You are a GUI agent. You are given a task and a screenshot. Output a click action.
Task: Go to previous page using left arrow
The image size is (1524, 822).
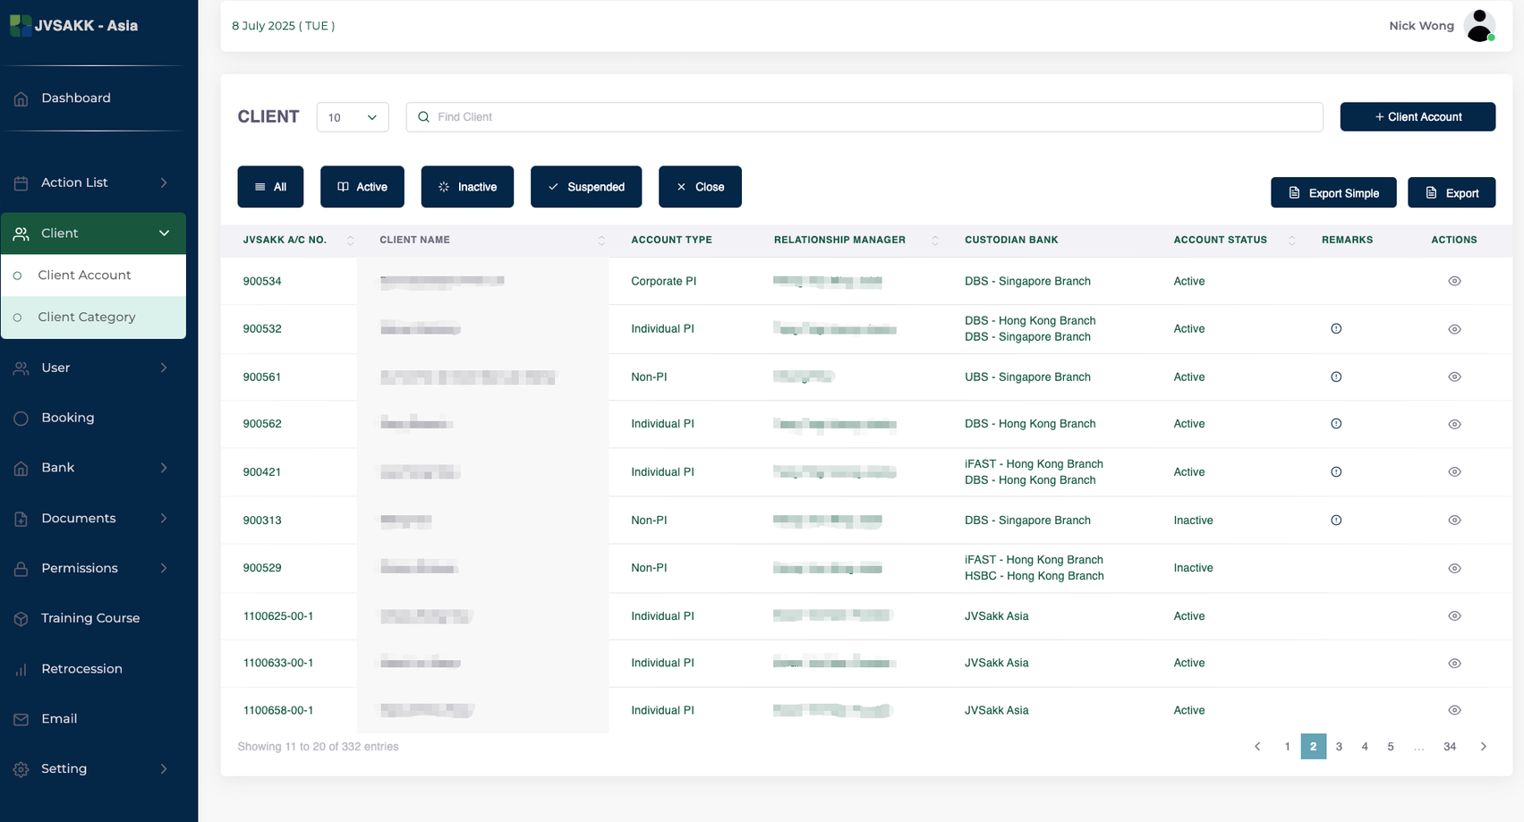click(x=1257, y=747)
